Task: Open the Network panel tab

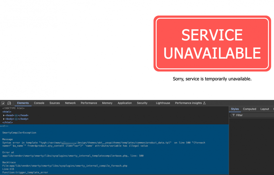Action: 70,103
